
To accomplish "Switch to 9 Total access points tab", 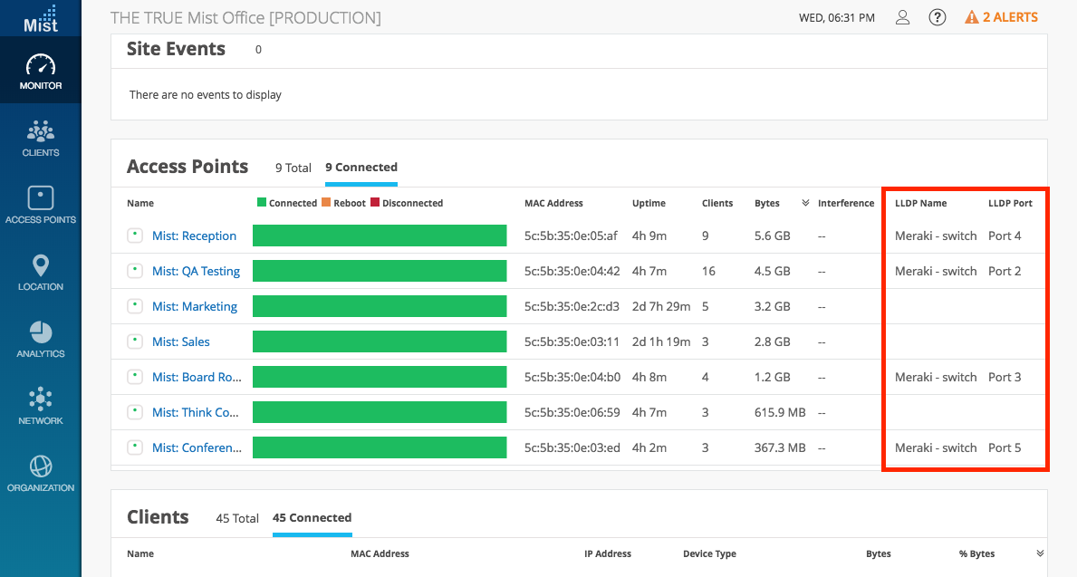I will (293, 168).
